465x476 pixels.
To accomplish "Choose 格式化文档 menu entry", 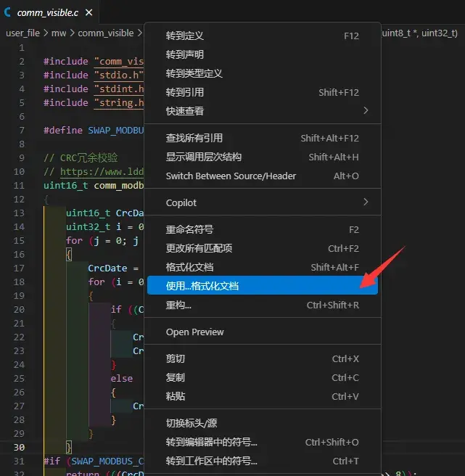I will tap(263, 267).
